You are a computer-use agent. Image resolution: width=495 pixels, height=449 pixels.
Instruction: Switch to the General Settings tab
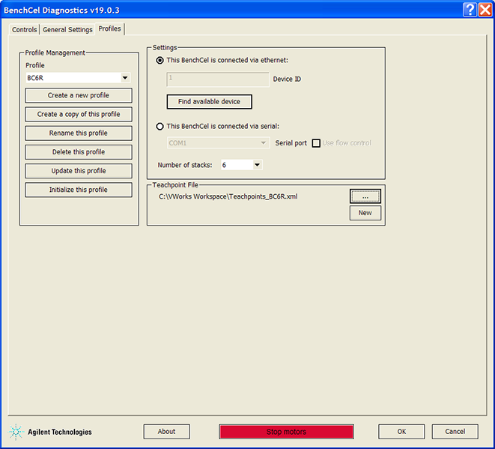tap(67, 30)
